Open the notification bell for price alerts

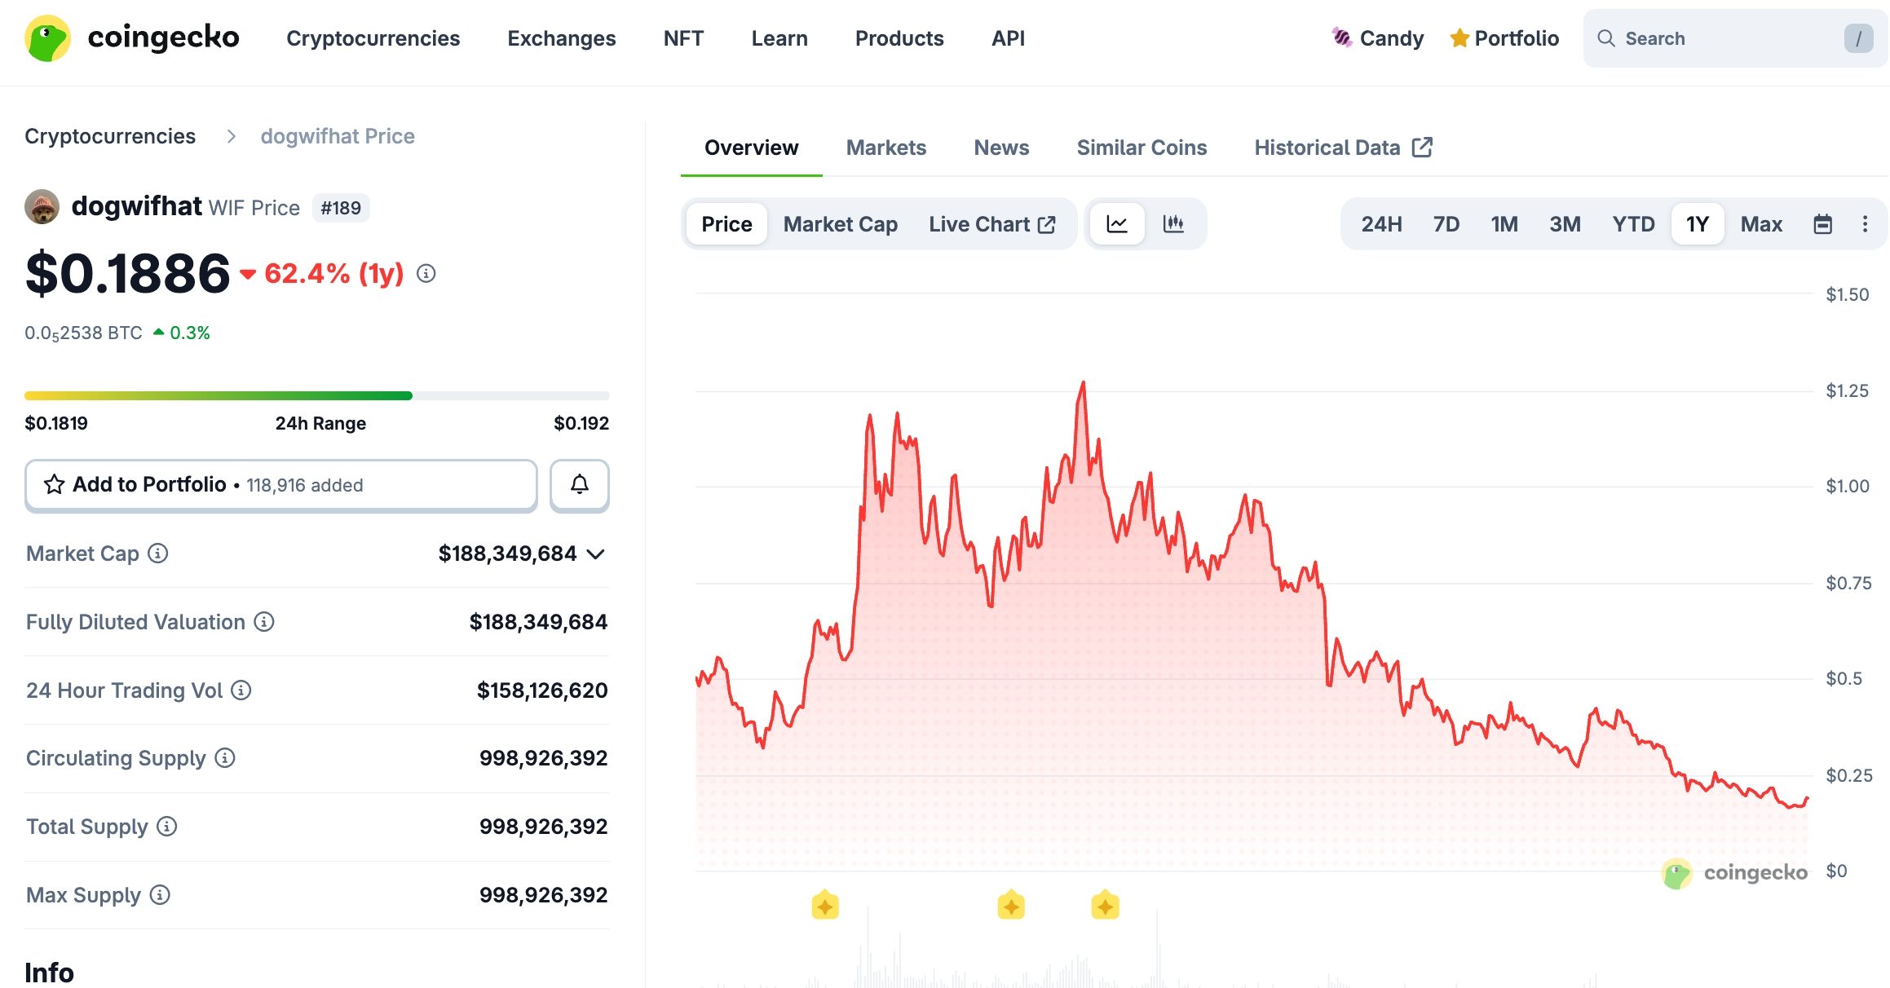(579, 484)
